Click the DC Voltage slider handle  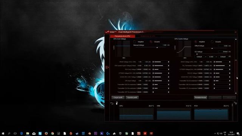pos(197,54)
